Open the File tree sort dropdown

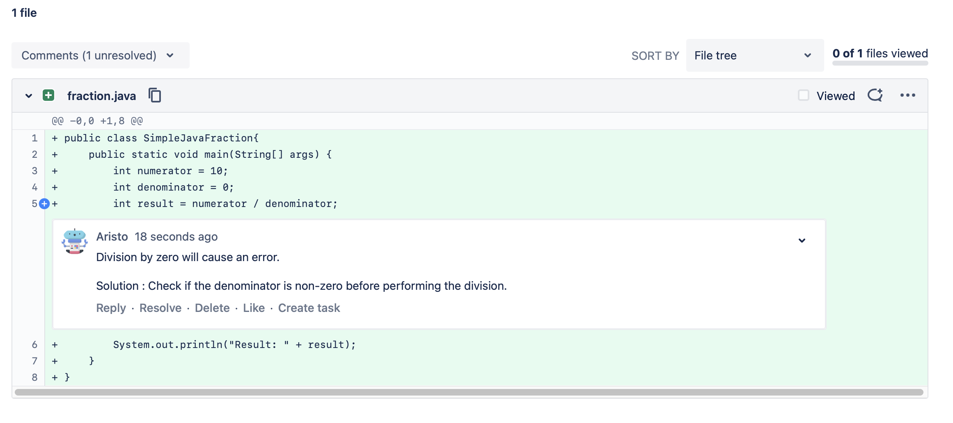pos(754,55)
